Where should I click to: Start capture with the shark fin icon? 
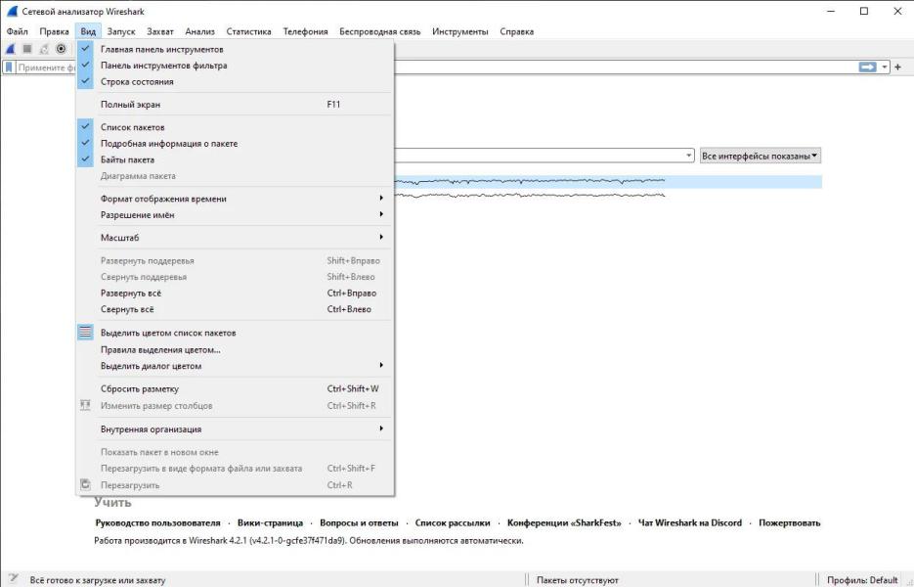(11, 49)
